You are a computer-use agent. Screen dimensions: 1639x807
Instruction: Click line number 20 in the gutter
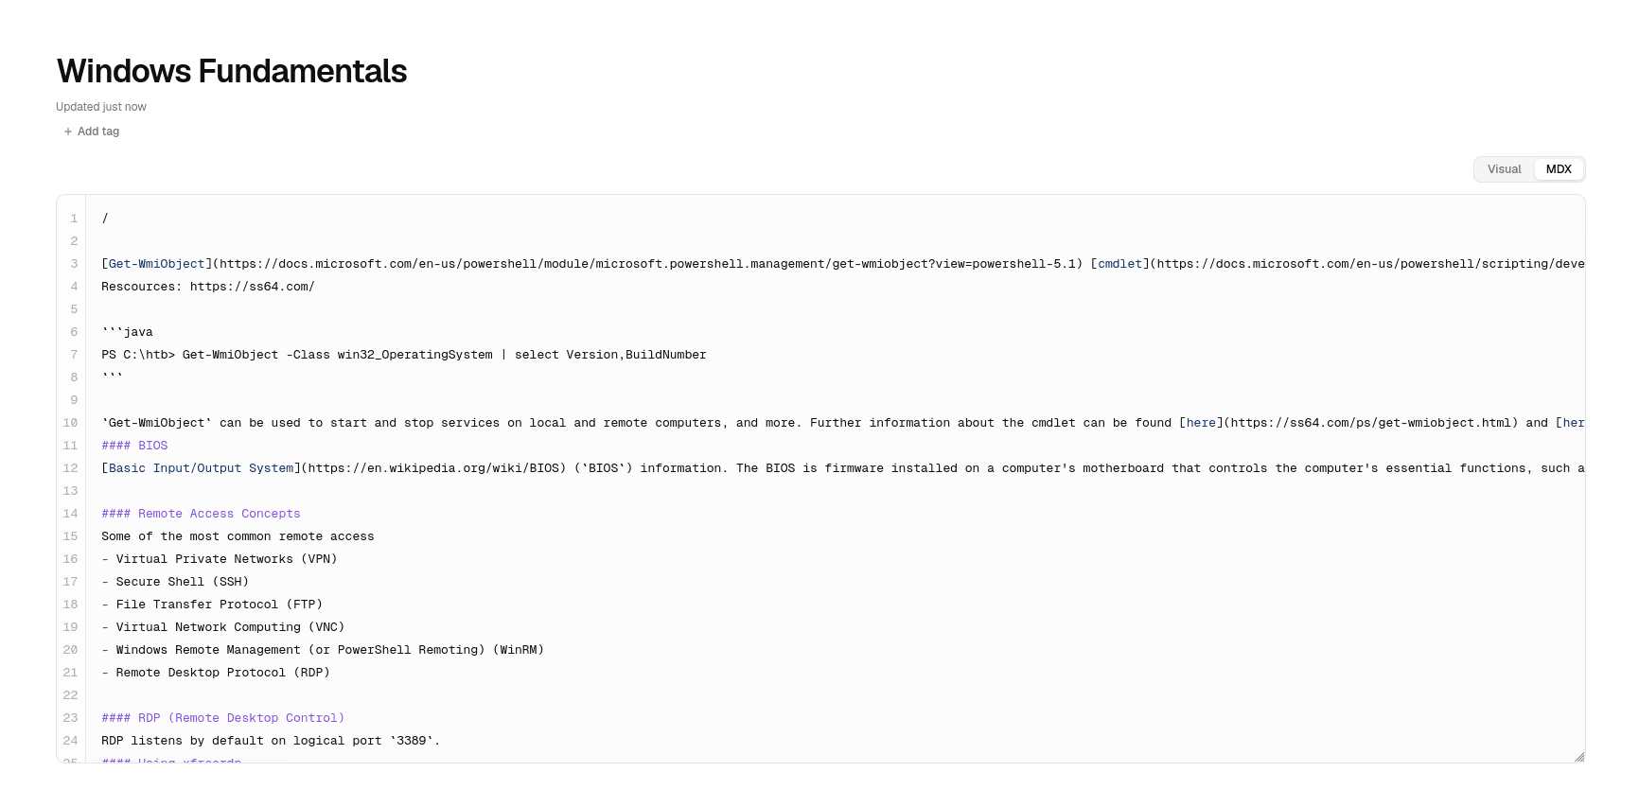[x=71, y=650]
